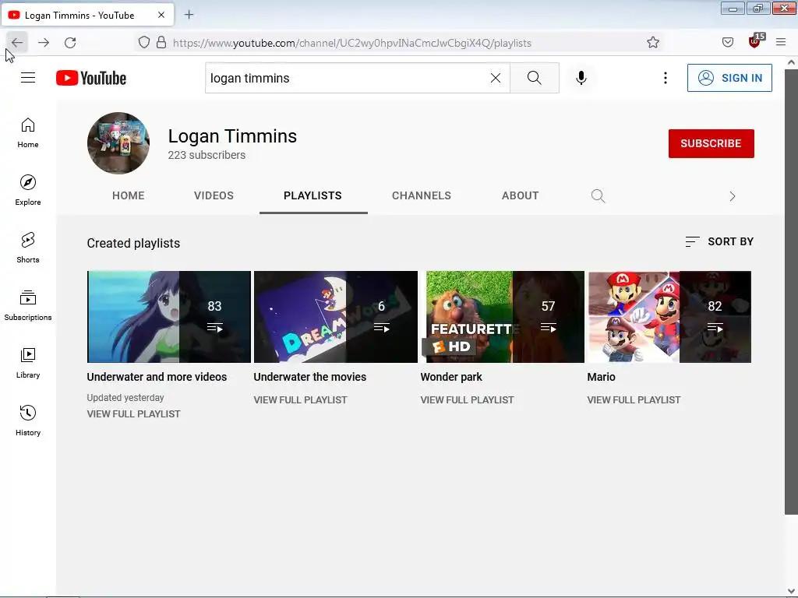The image size is (798, 598).
Task: Click the channel name Logan Timmins
Action: pyautogui.click(x=232, y=136)
